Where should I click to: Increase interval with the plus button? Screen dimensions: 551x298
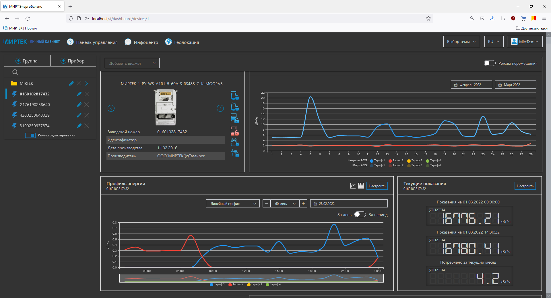(303, 203)
